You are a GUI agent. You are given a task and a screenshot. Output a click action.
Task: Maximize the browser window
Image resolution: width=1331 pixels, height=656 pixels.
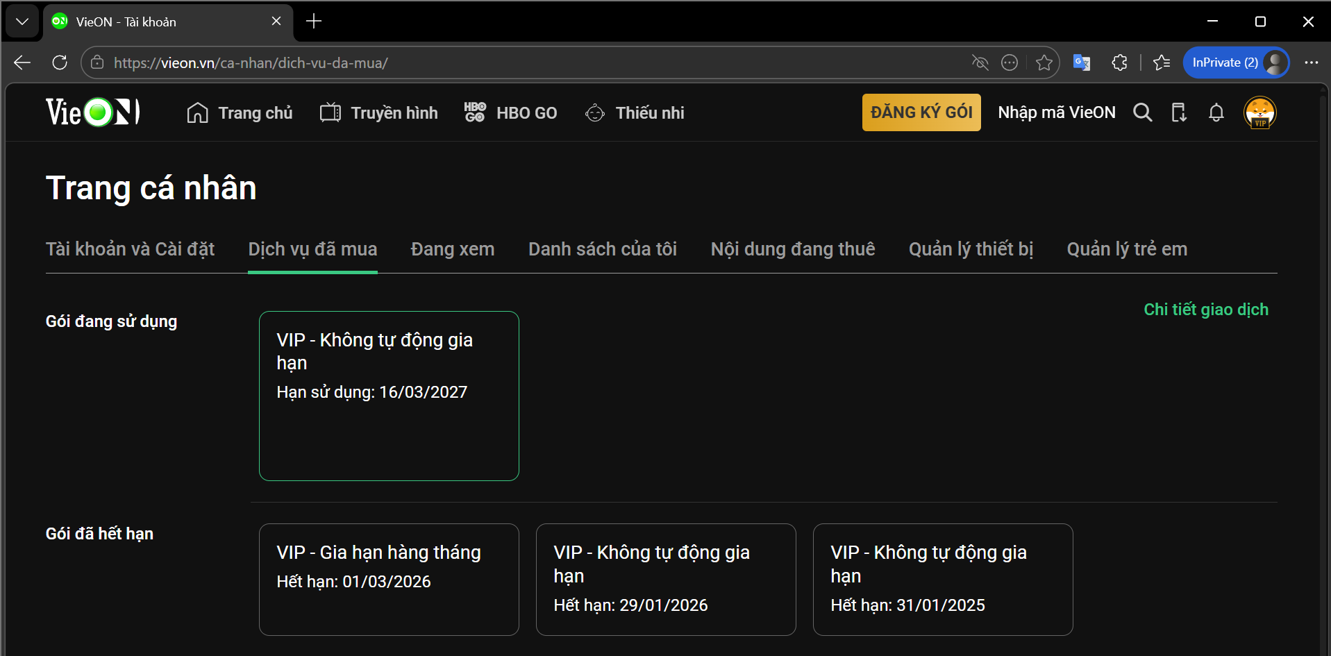point(1260,22)
